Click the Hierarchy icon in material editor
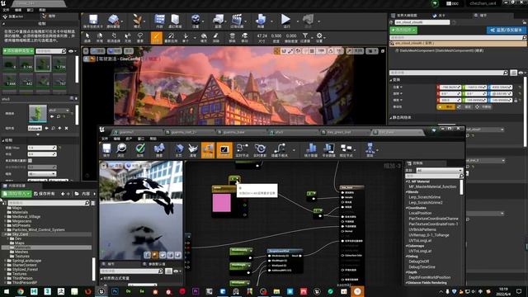Viewport: 528px width, 297px height. 370,150
